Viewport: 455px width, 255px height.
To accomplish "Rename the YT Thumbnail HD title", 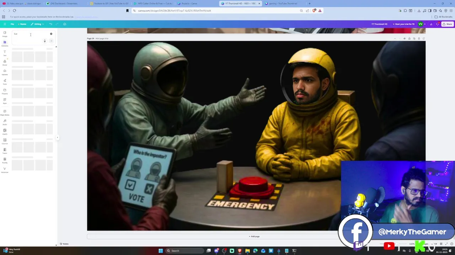I will [x=379, y=24].
